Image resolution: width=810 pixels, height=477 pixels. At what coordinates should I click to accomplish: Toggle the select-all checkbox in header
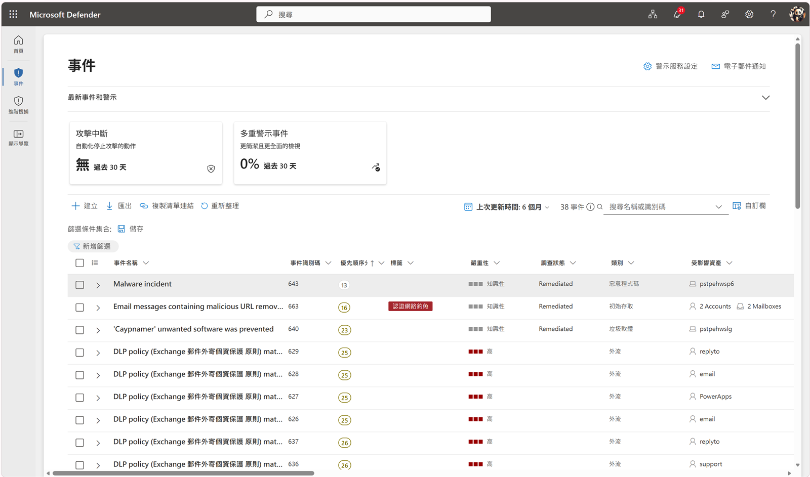[79, 263]
